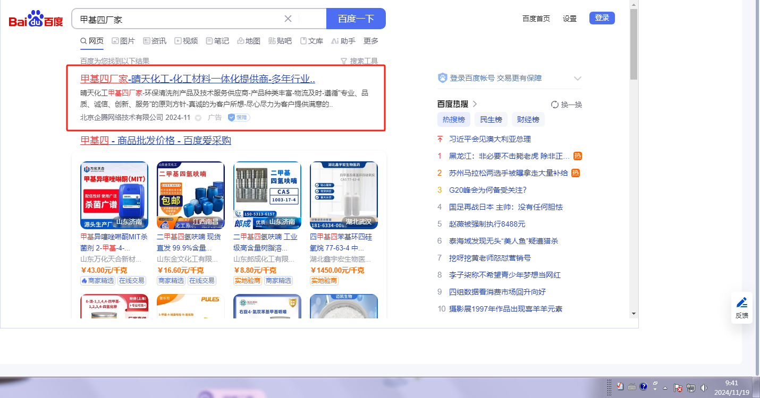The height and width of the screenshot is (398, 760).
Task: Open the 甲基异噻唑啉酮(MIT) product thumbnail
Action: [114, 195]
